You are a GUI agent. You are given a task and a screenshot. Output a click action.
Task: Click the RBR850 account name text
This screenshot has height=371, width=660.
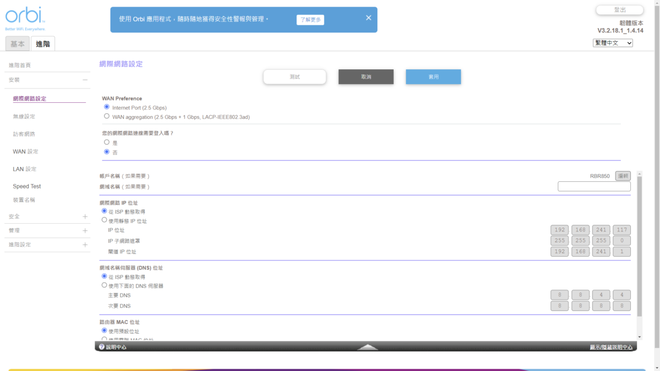[599, 176]
